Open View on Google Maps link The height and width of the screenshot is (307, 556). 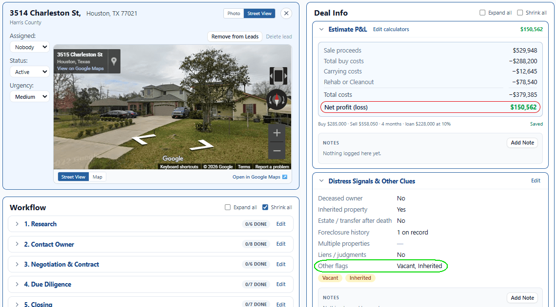(80, 68)
